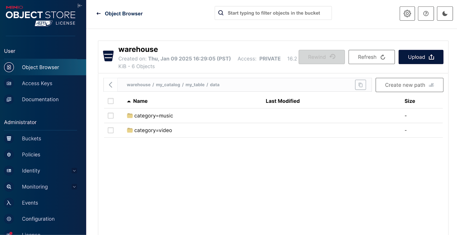This screenshot has height=235, width=457.
Task: Switch to dark mode with moon icon
Action: click(x=445, y=13)
